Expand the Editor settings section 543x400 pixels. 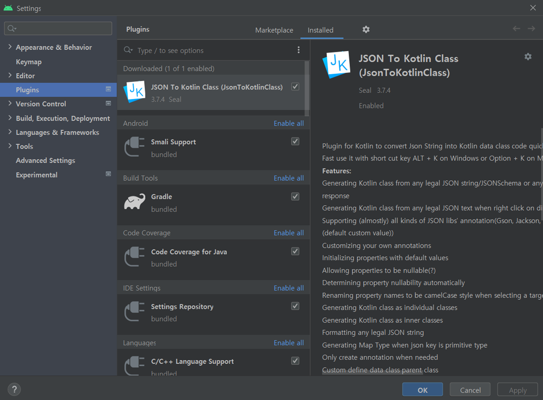[10, 75]
